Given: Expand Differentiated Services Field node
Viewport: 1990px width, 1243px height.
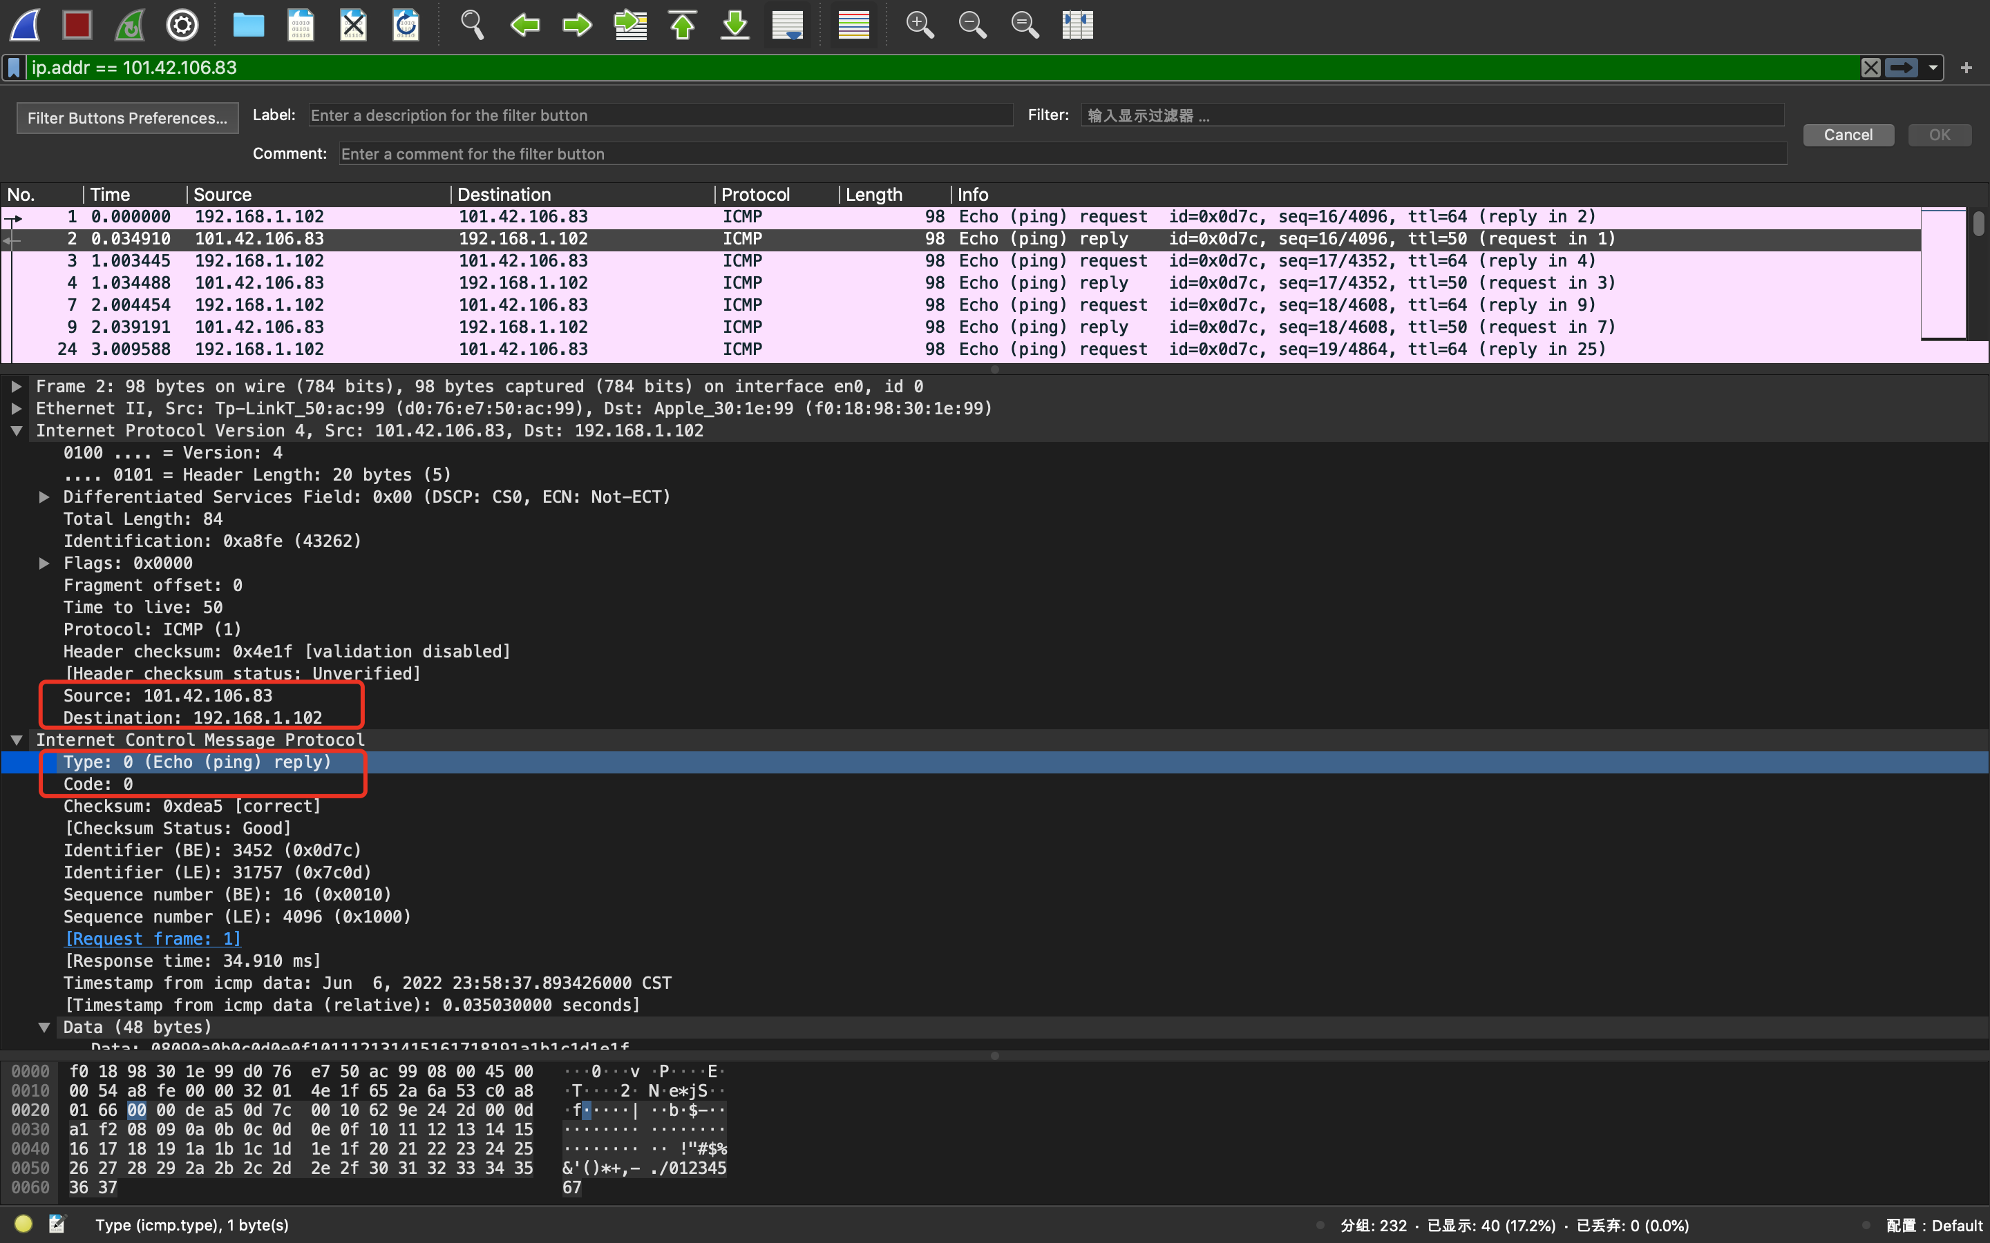Looking at the screenshot, I should tap(44, 497).
